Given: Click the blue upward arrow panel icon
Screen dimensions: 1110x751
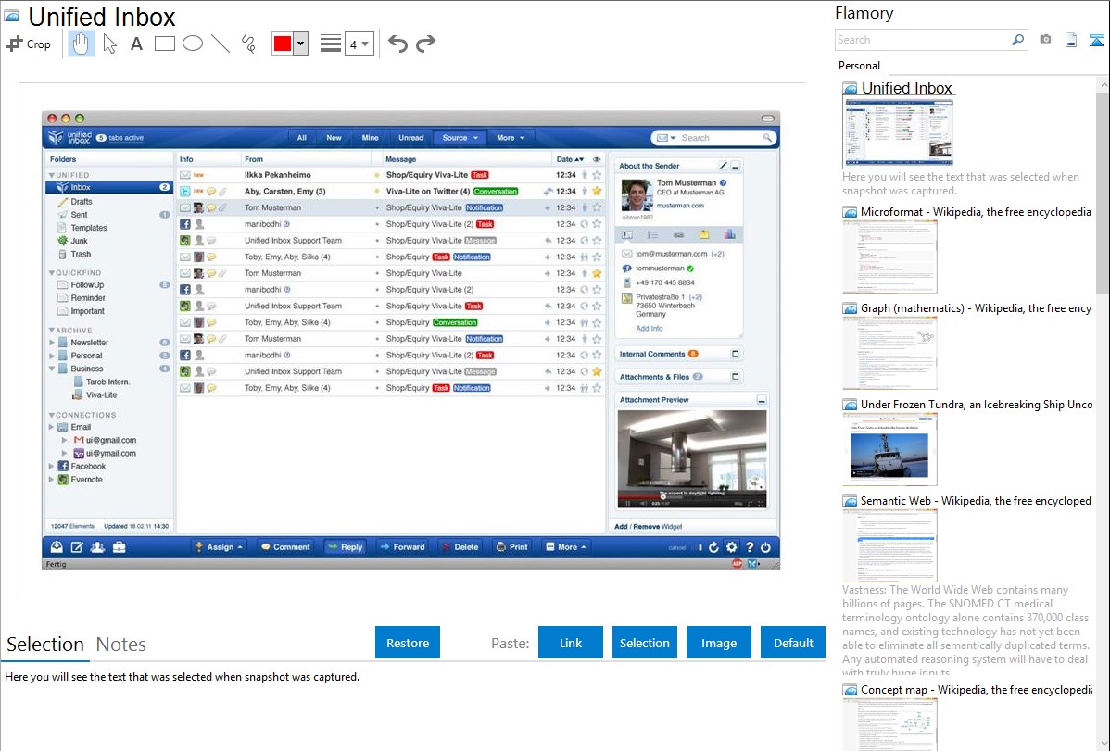Looking at the screenshot, I should (1096, 40).
